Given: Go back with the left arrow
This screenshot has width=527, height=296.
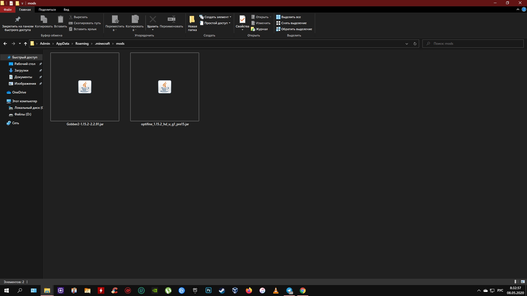Looking at the screenshot, I should pos(5,44).
